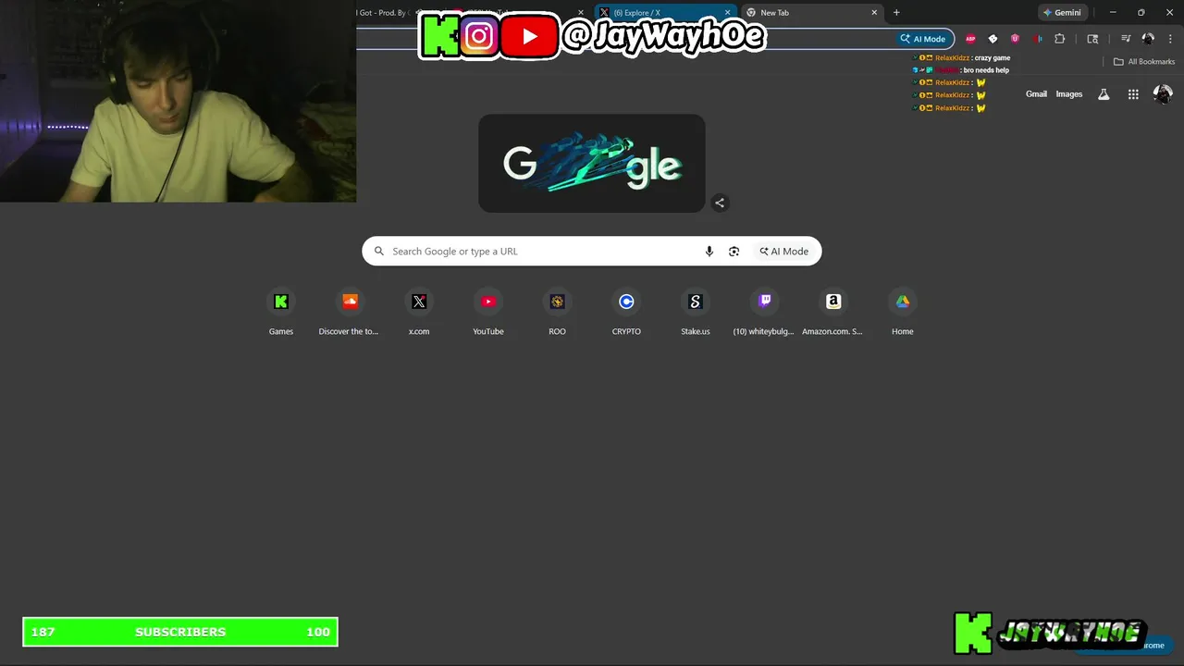Open the tab search icon in the toolbar
1184x666 pixels.
1092,39
